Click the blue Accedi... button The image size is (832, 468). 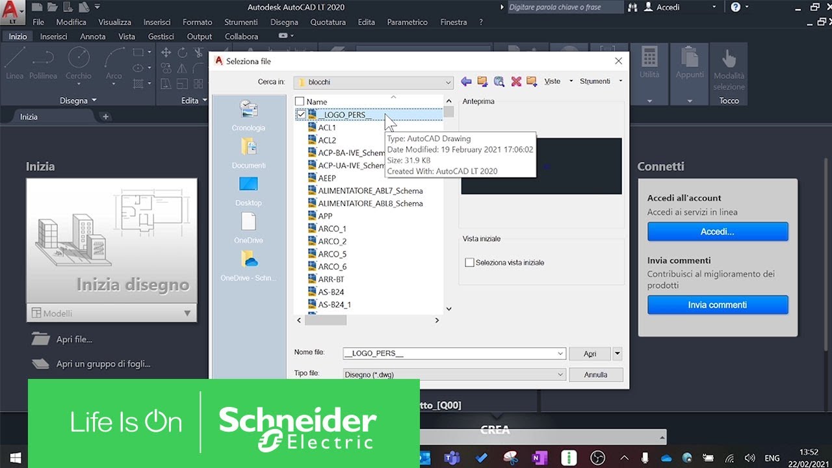718,231
